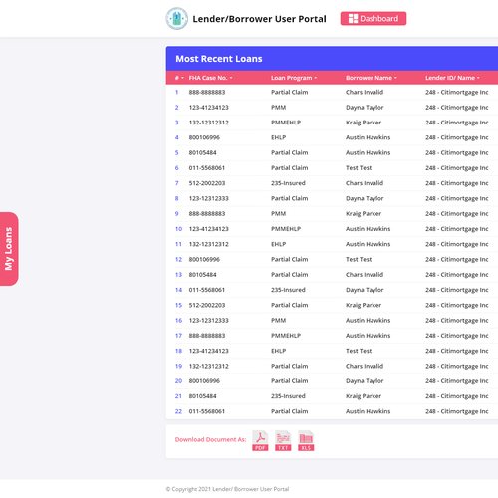Open loan row number 3 link
498x498 pixels.
tap(177, 123)
